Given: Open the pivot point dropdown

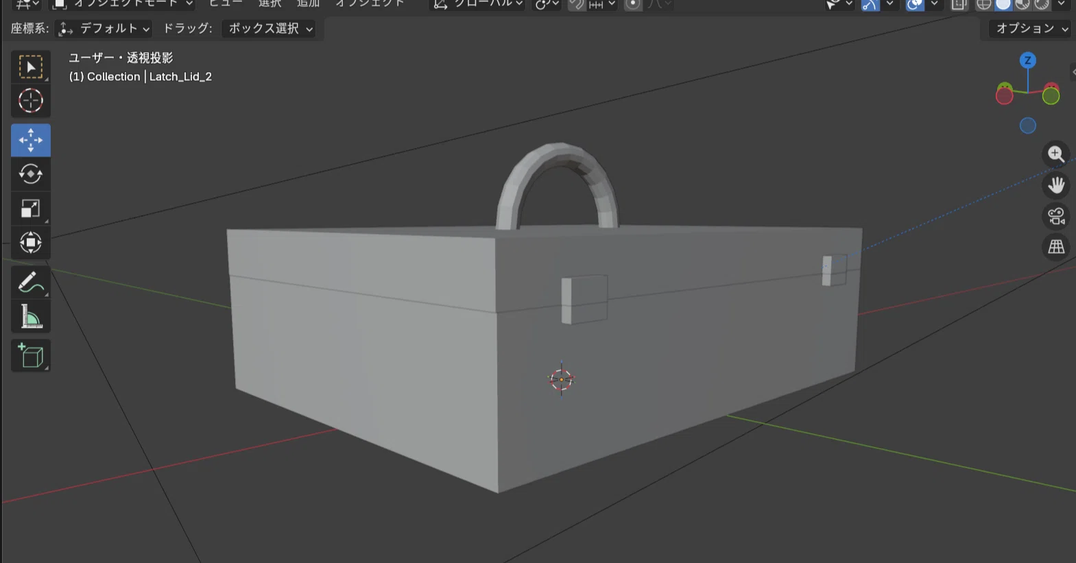Looking at the screenshot, I should click(x=547, y=4).
